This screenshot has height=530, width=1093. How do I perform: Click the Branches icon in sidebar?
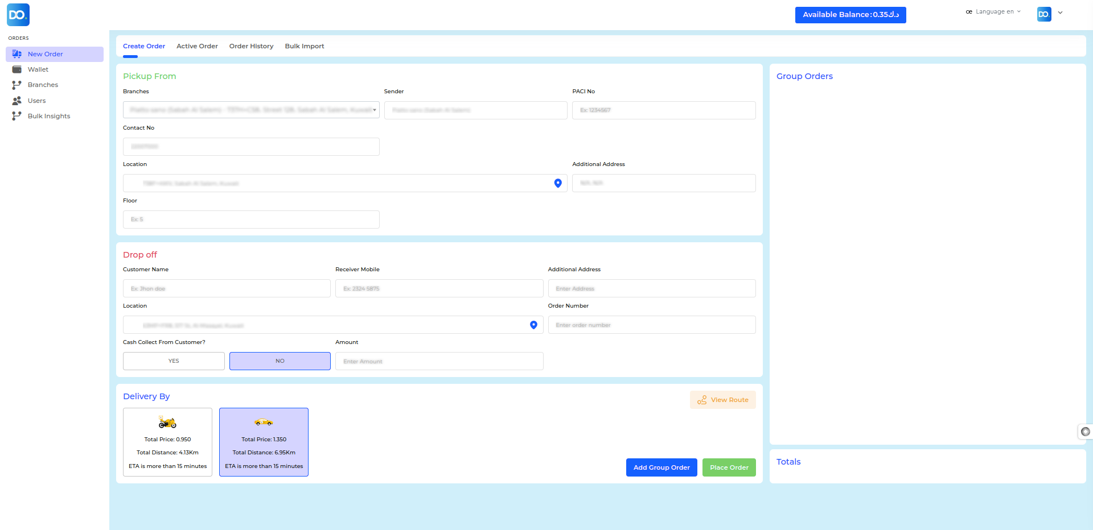tap(17, 85)
